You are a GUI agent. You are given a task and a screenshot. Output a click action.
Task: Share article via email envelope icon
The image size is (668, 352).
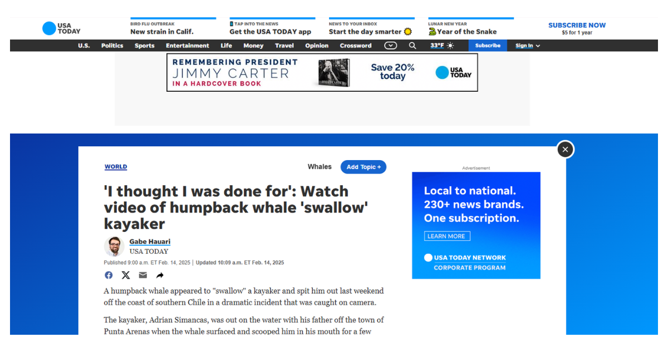143,275
